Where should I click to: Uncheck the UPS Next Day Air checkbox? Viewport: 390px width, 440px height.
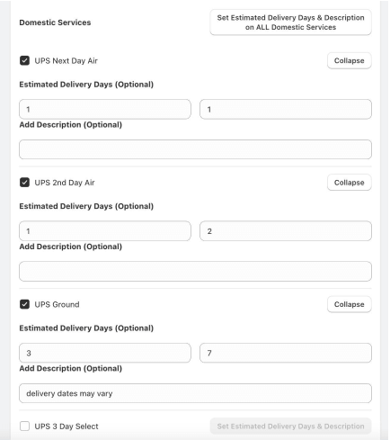24,60
